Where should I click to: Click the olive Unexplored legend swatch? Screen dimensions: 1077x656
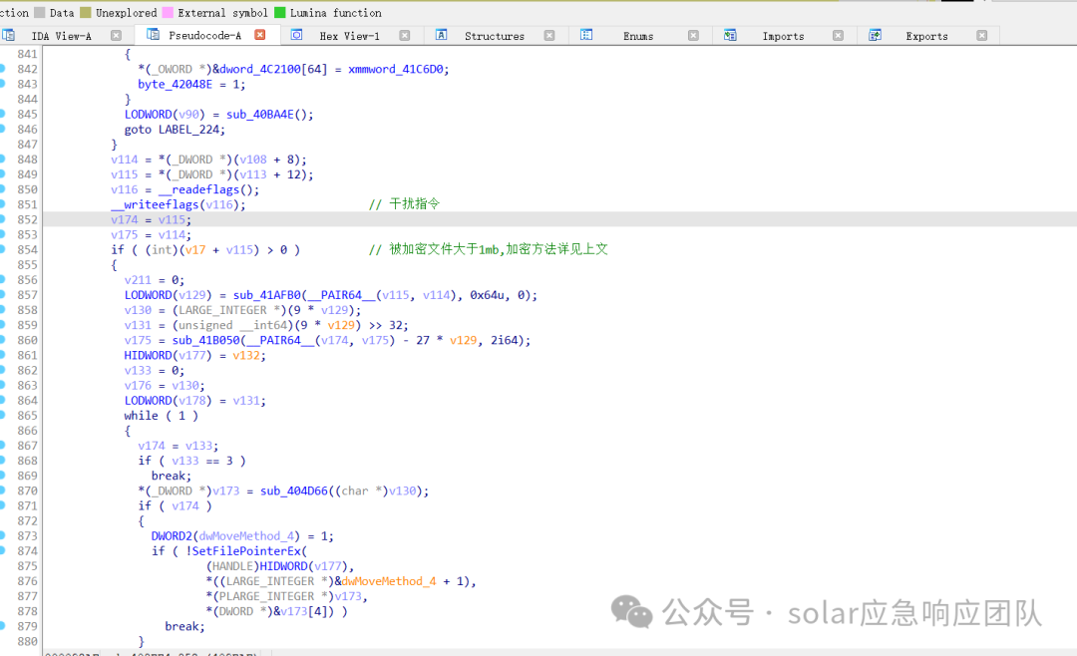pos(86,12)
